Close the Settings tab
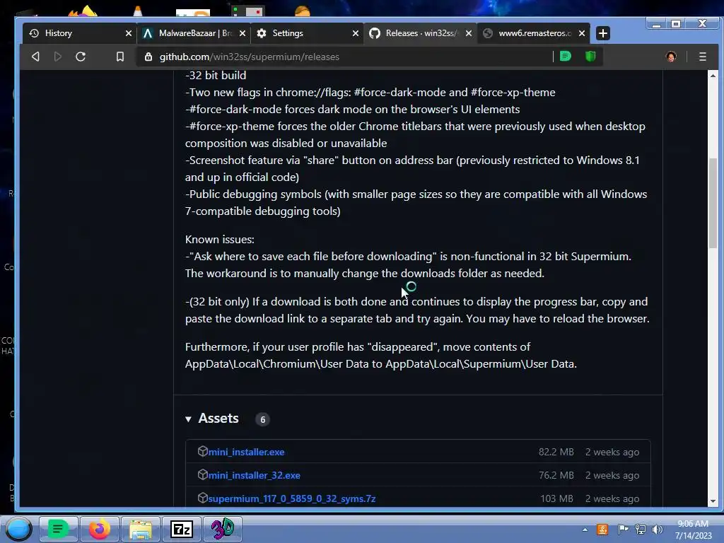The width and height of the screenshot is (724, 543). pos(356,33)
